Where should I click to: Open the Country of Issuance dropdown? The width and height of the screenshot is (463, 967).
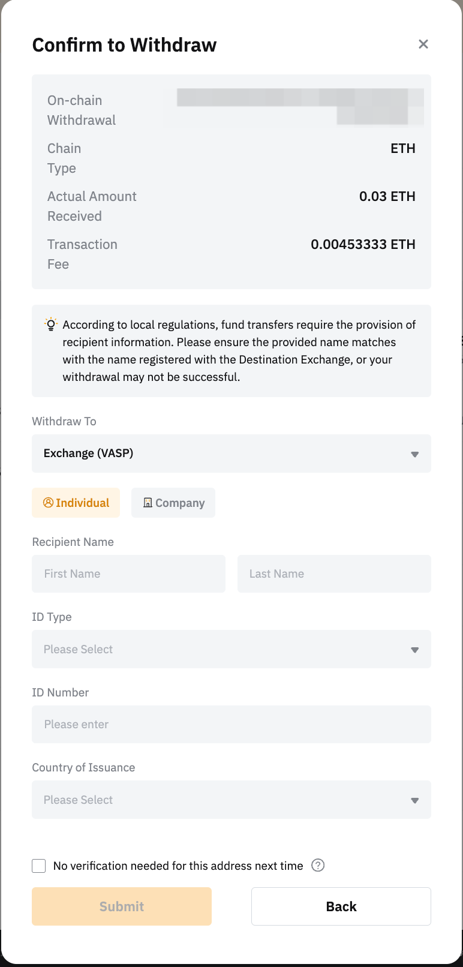pyautogui.click(x=231, y=800)
